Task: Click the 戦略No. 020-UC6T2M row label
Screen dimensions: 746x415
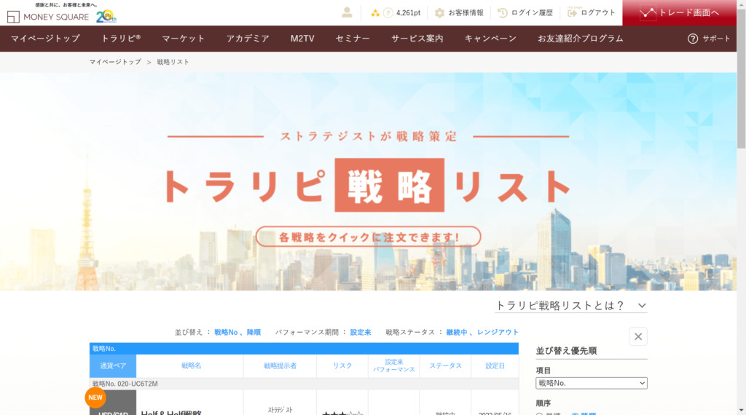Action: 125,384
